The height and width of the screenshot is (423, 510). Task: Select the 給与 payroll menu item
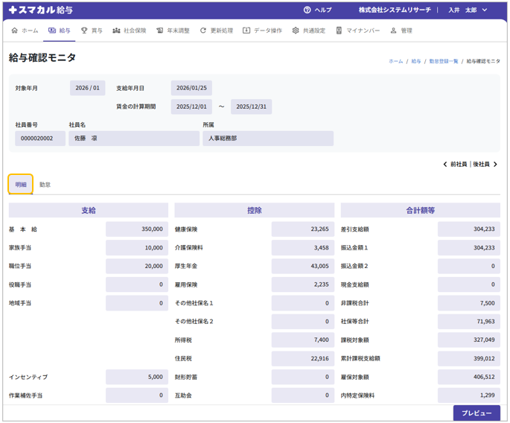[60, 31]
